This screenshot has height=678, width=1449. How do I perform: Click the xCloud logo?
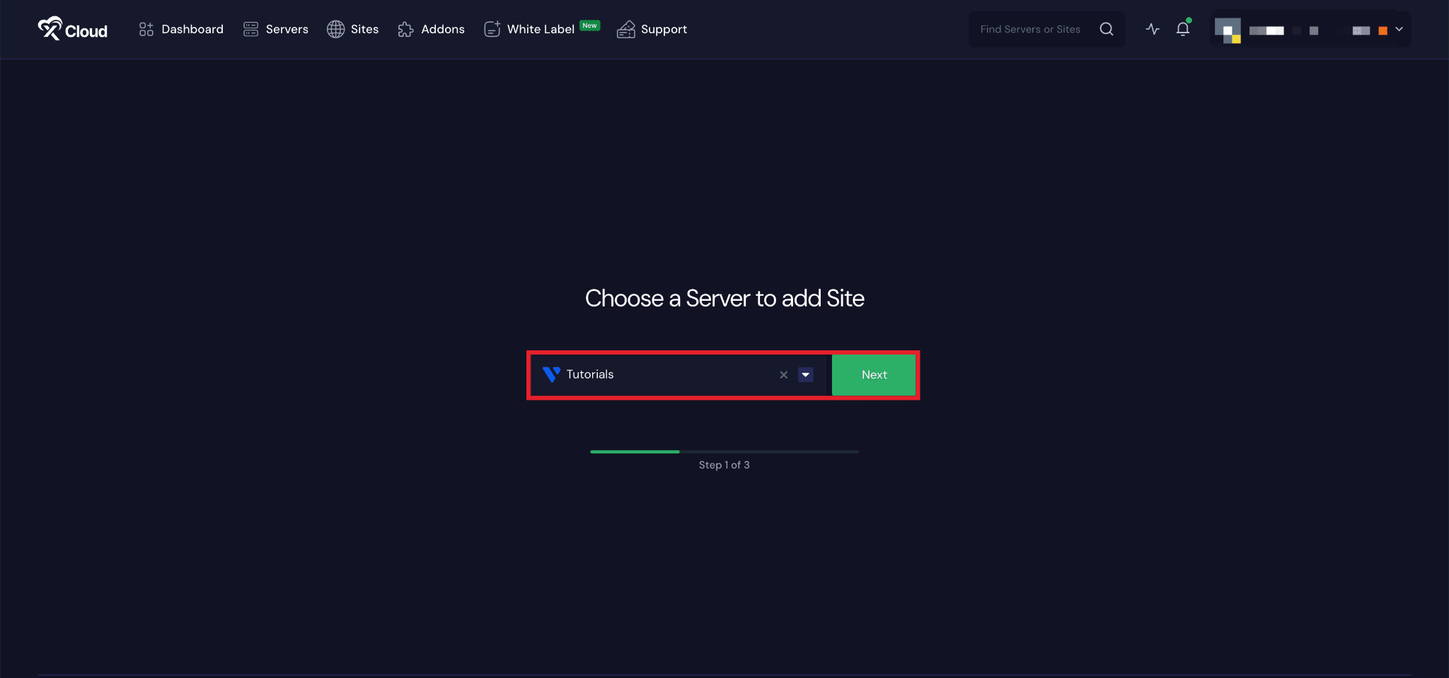coord(72,29)
